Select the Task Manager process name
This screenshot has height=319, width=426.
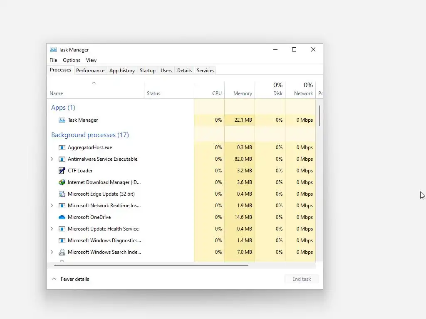(83, 120)
